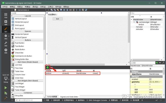Run the project with green play button
Image resolution: width=166 pixels, height=103 pixels.
[6, 88]
